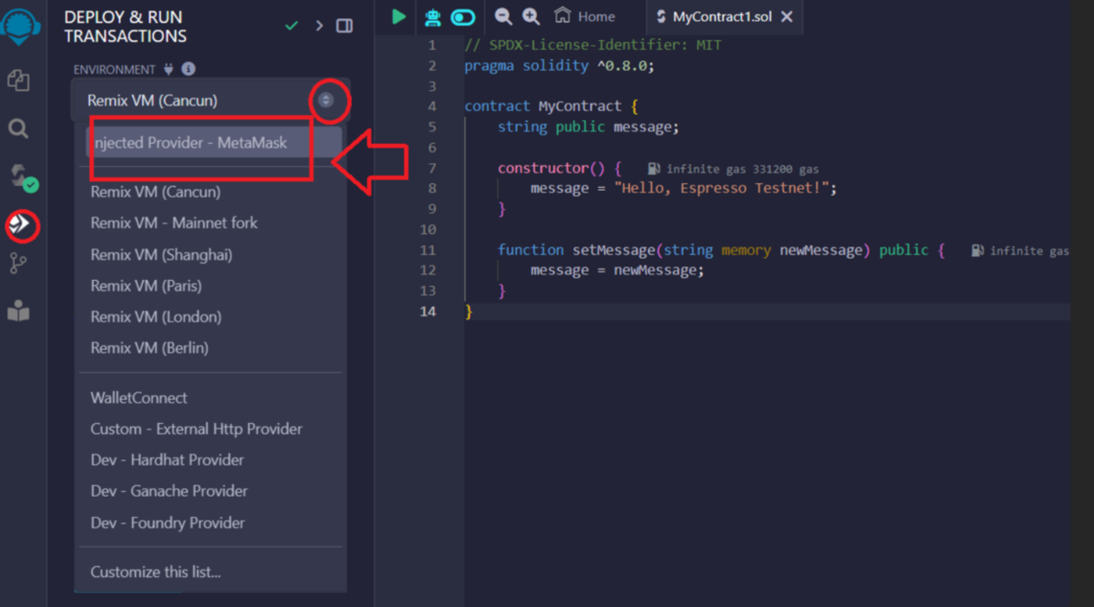The width and height of the screenshot is (1094, 607).
Task: Toggle the AI copilot switch
Action: (x=463, y=16)
